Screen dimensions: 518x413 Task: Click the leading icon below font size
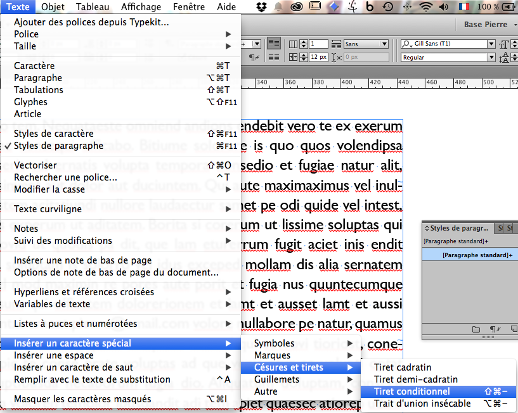tap(504, 58)
